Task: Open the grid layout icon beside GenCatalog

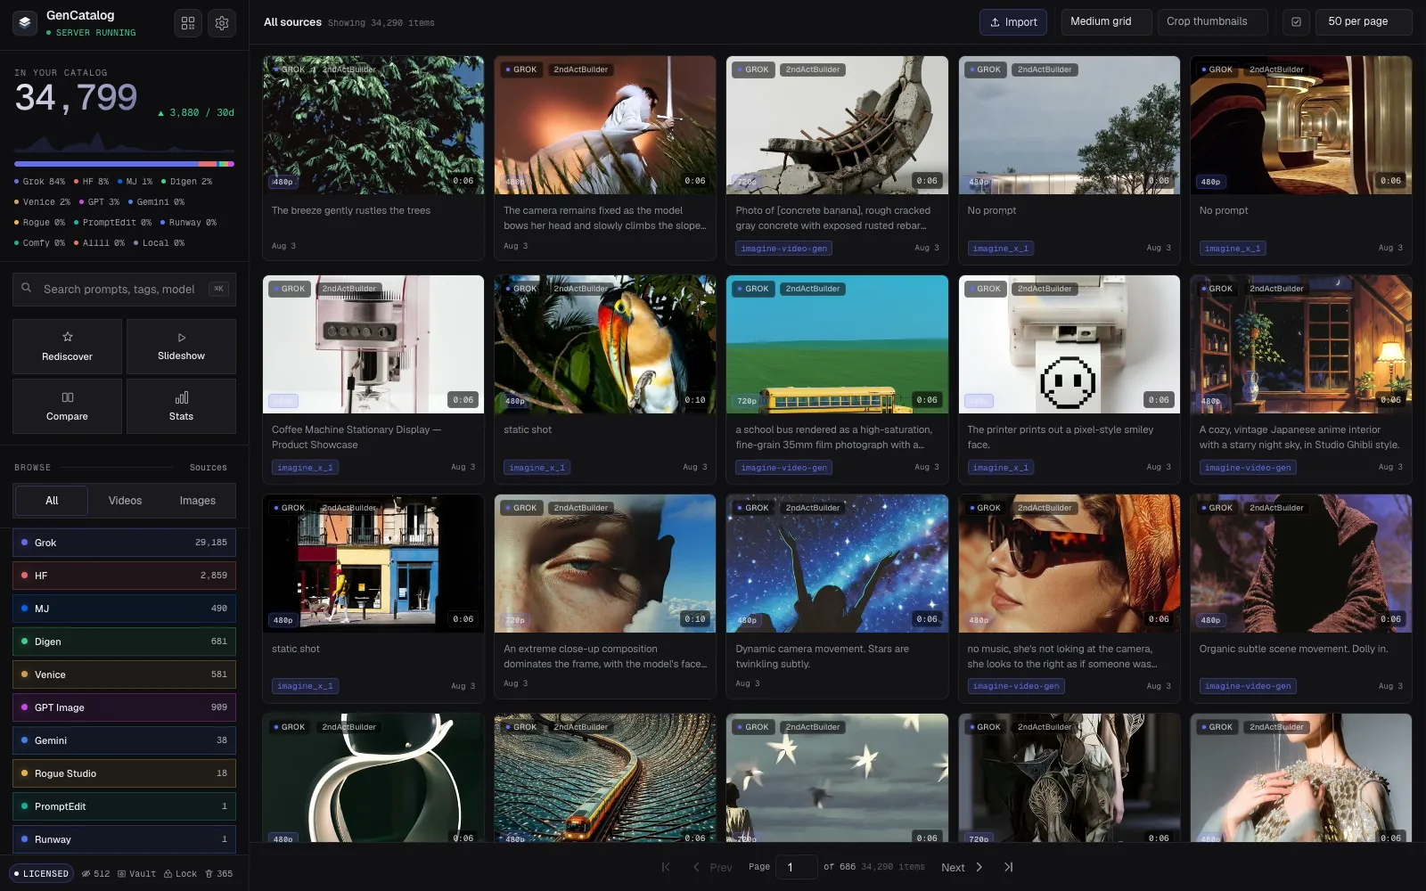Action: click(188, 23)
